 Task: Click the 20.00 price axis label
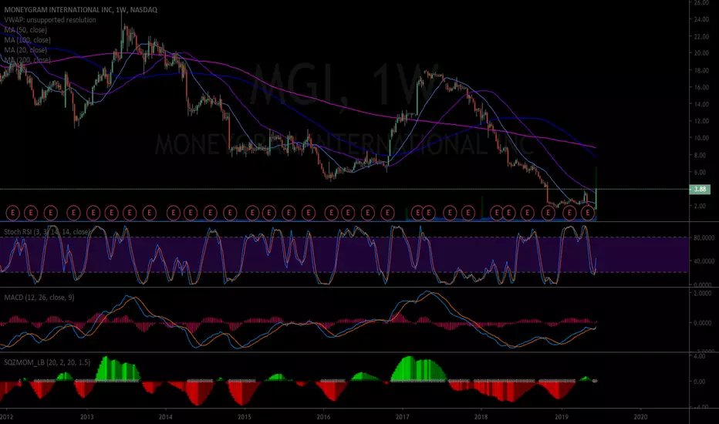(701, 53)
